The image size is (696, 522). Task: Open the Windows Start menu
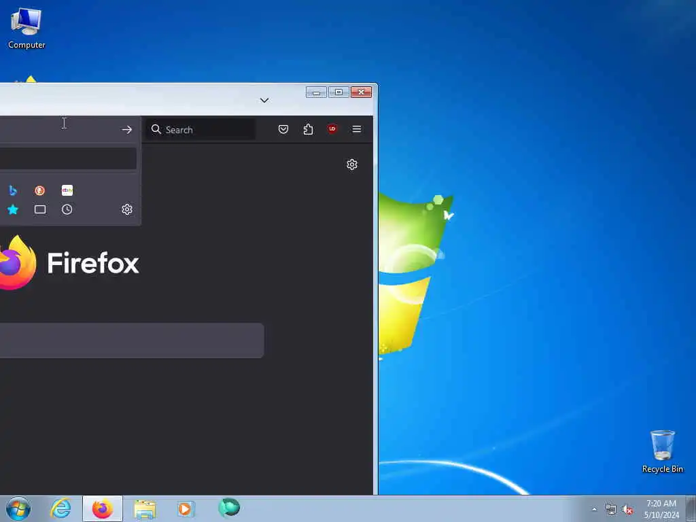pos(18,508)
